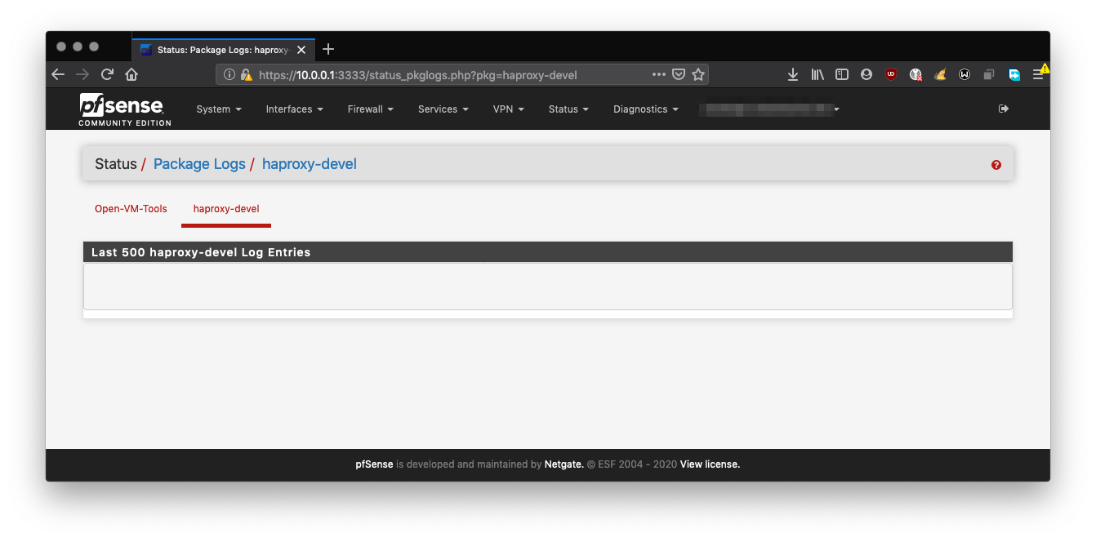Click the forward navigation arrow
This screenshot has width=1096, height=542.
point(82,74)
